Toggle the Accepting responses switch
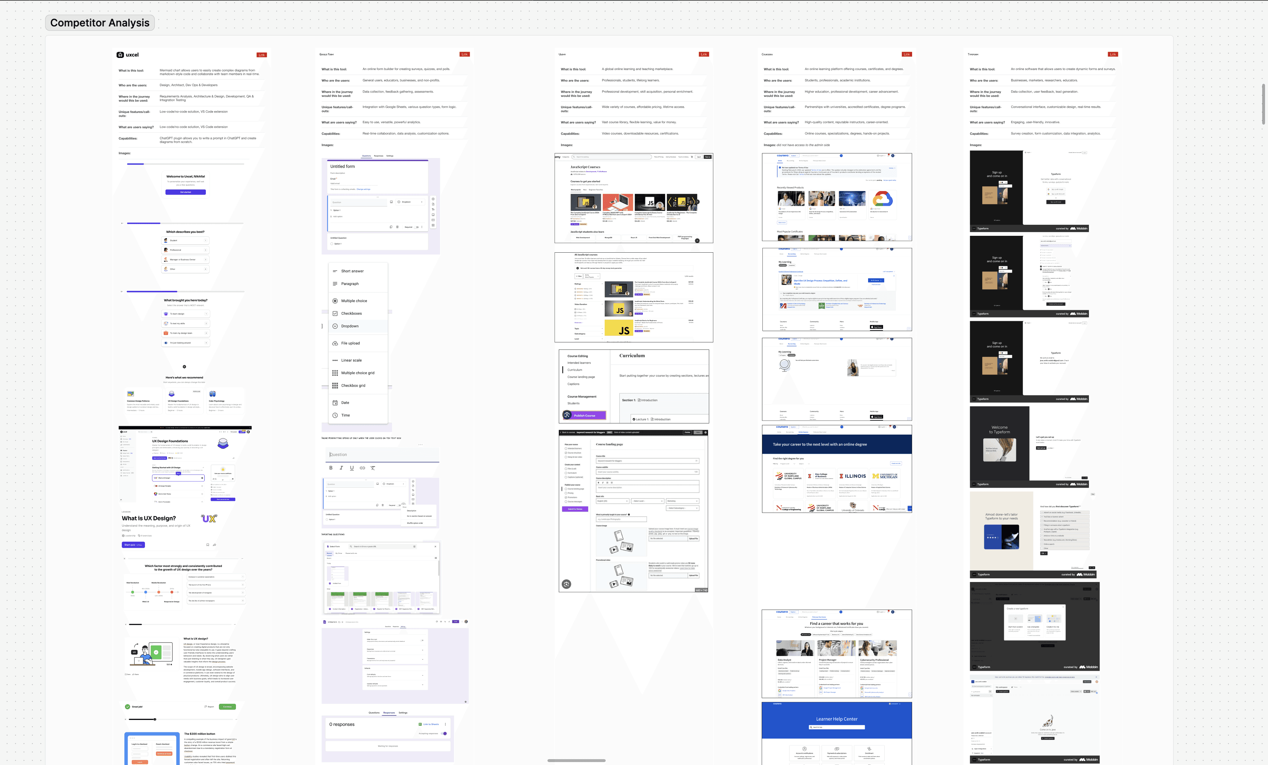The width and height of the screenshot is (1268, 765). point(444,733)
